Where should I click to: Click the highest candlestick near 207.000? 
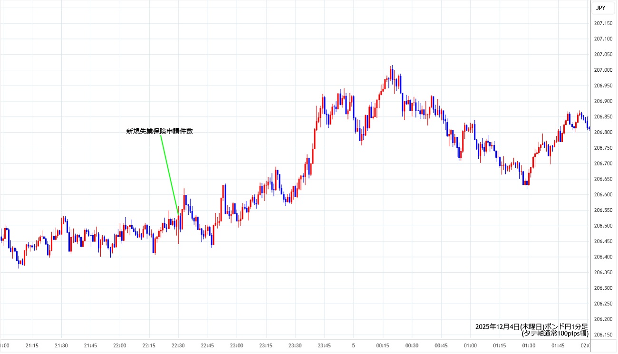point(391,74)
